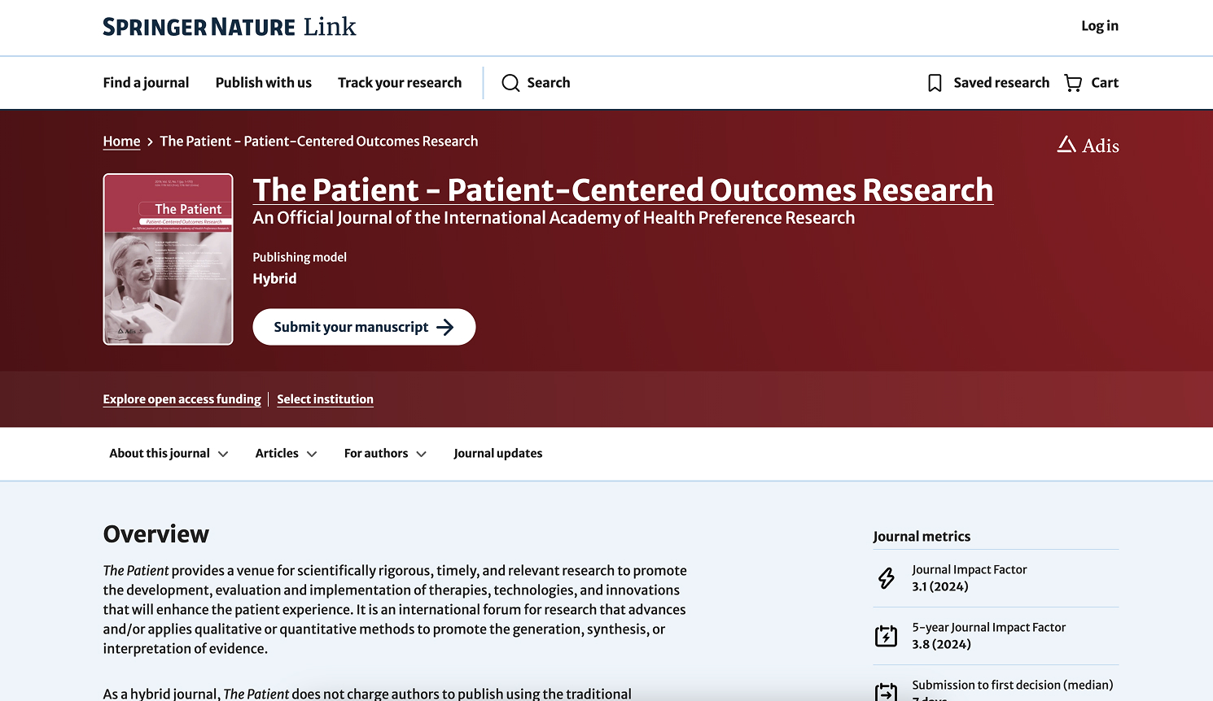The image size is (1213, 701).
Task: Follow the Explore open access funding link
Action: [x=182, y=399]
